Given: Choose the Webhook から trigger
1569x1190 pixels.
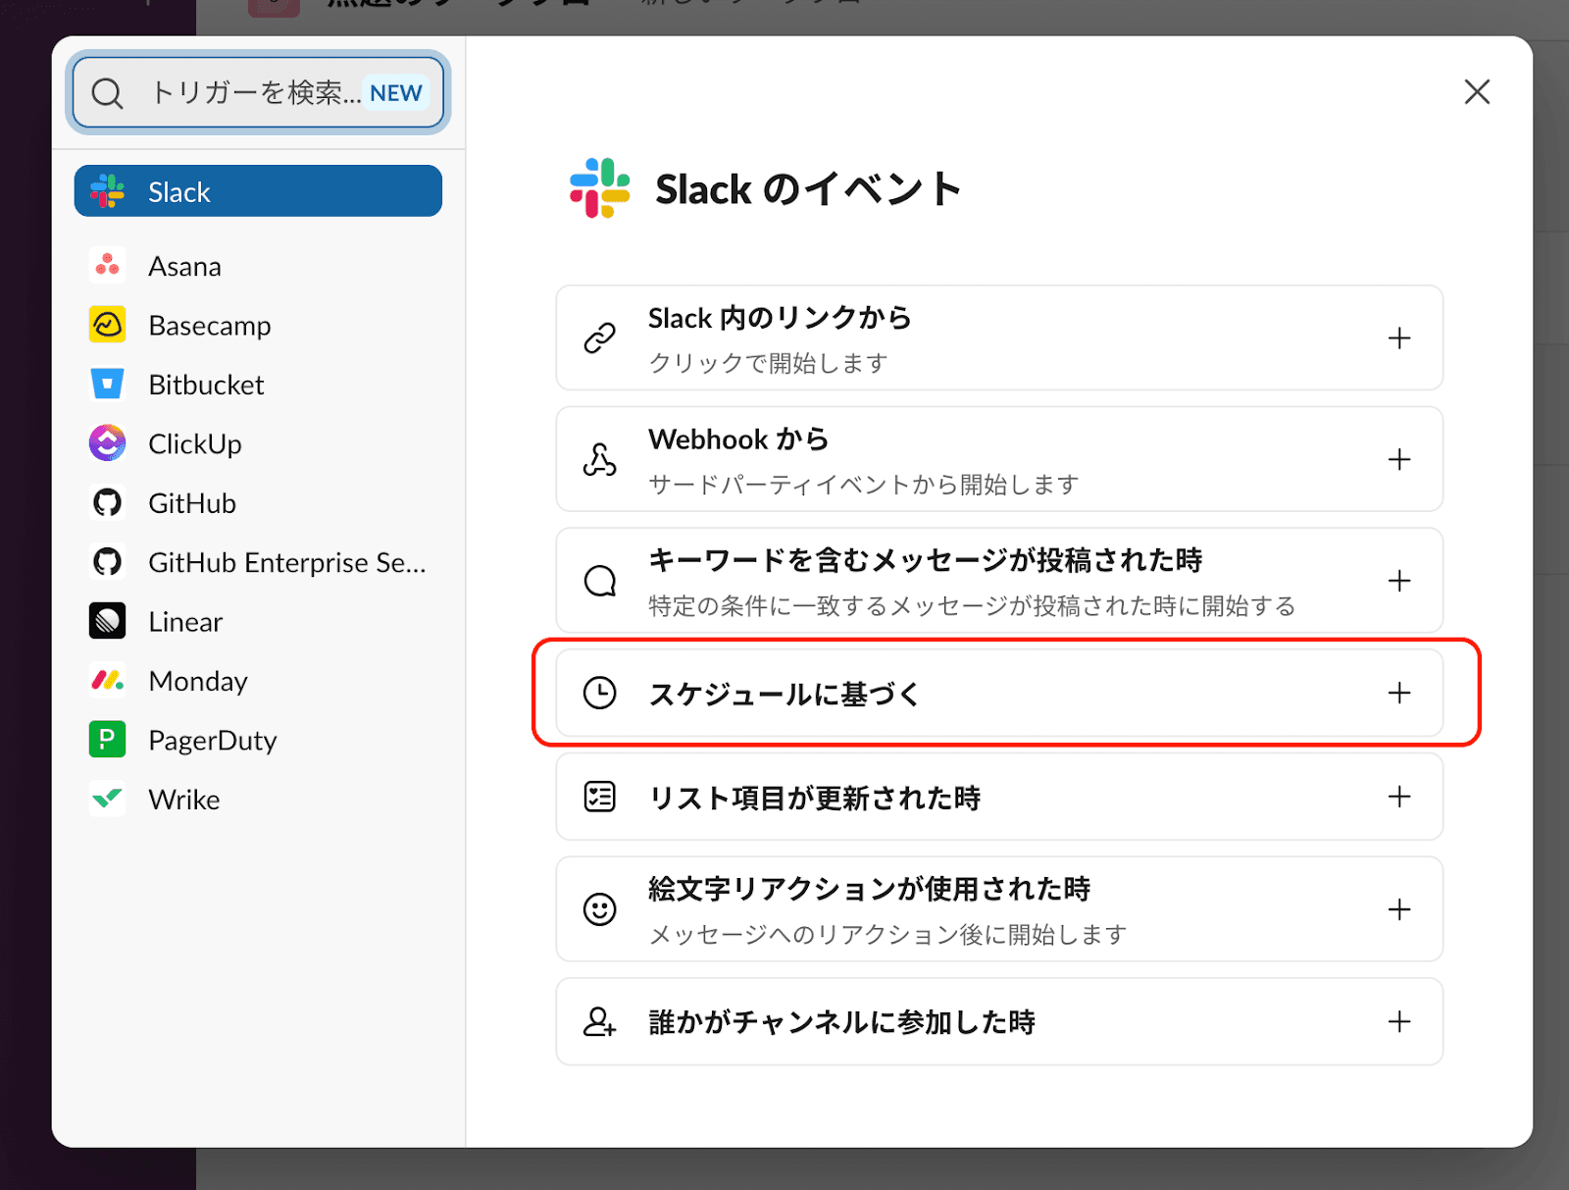Looking at the screenshot, I should pos(999,459).
